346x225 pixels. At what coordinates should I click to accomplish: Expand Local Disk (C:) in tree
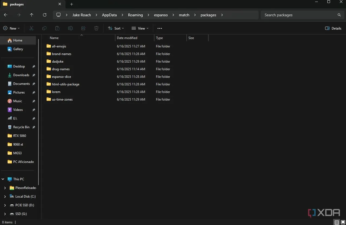click(x=5, y=197)
